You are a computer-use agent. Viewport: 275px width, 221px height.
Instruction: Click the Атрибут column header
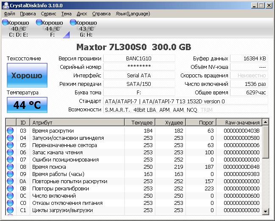click(77, 122)
